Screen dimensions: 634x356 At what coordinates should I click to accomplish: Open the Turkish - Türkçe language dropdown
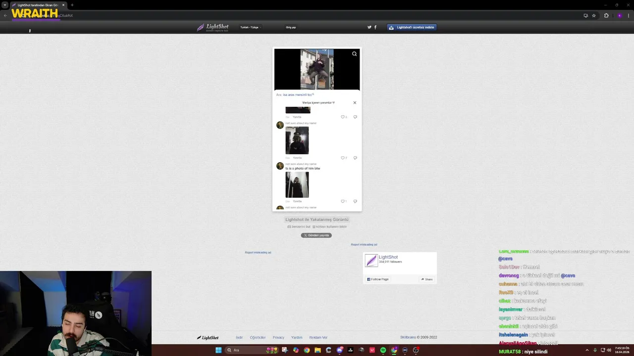tap(250, 27)
